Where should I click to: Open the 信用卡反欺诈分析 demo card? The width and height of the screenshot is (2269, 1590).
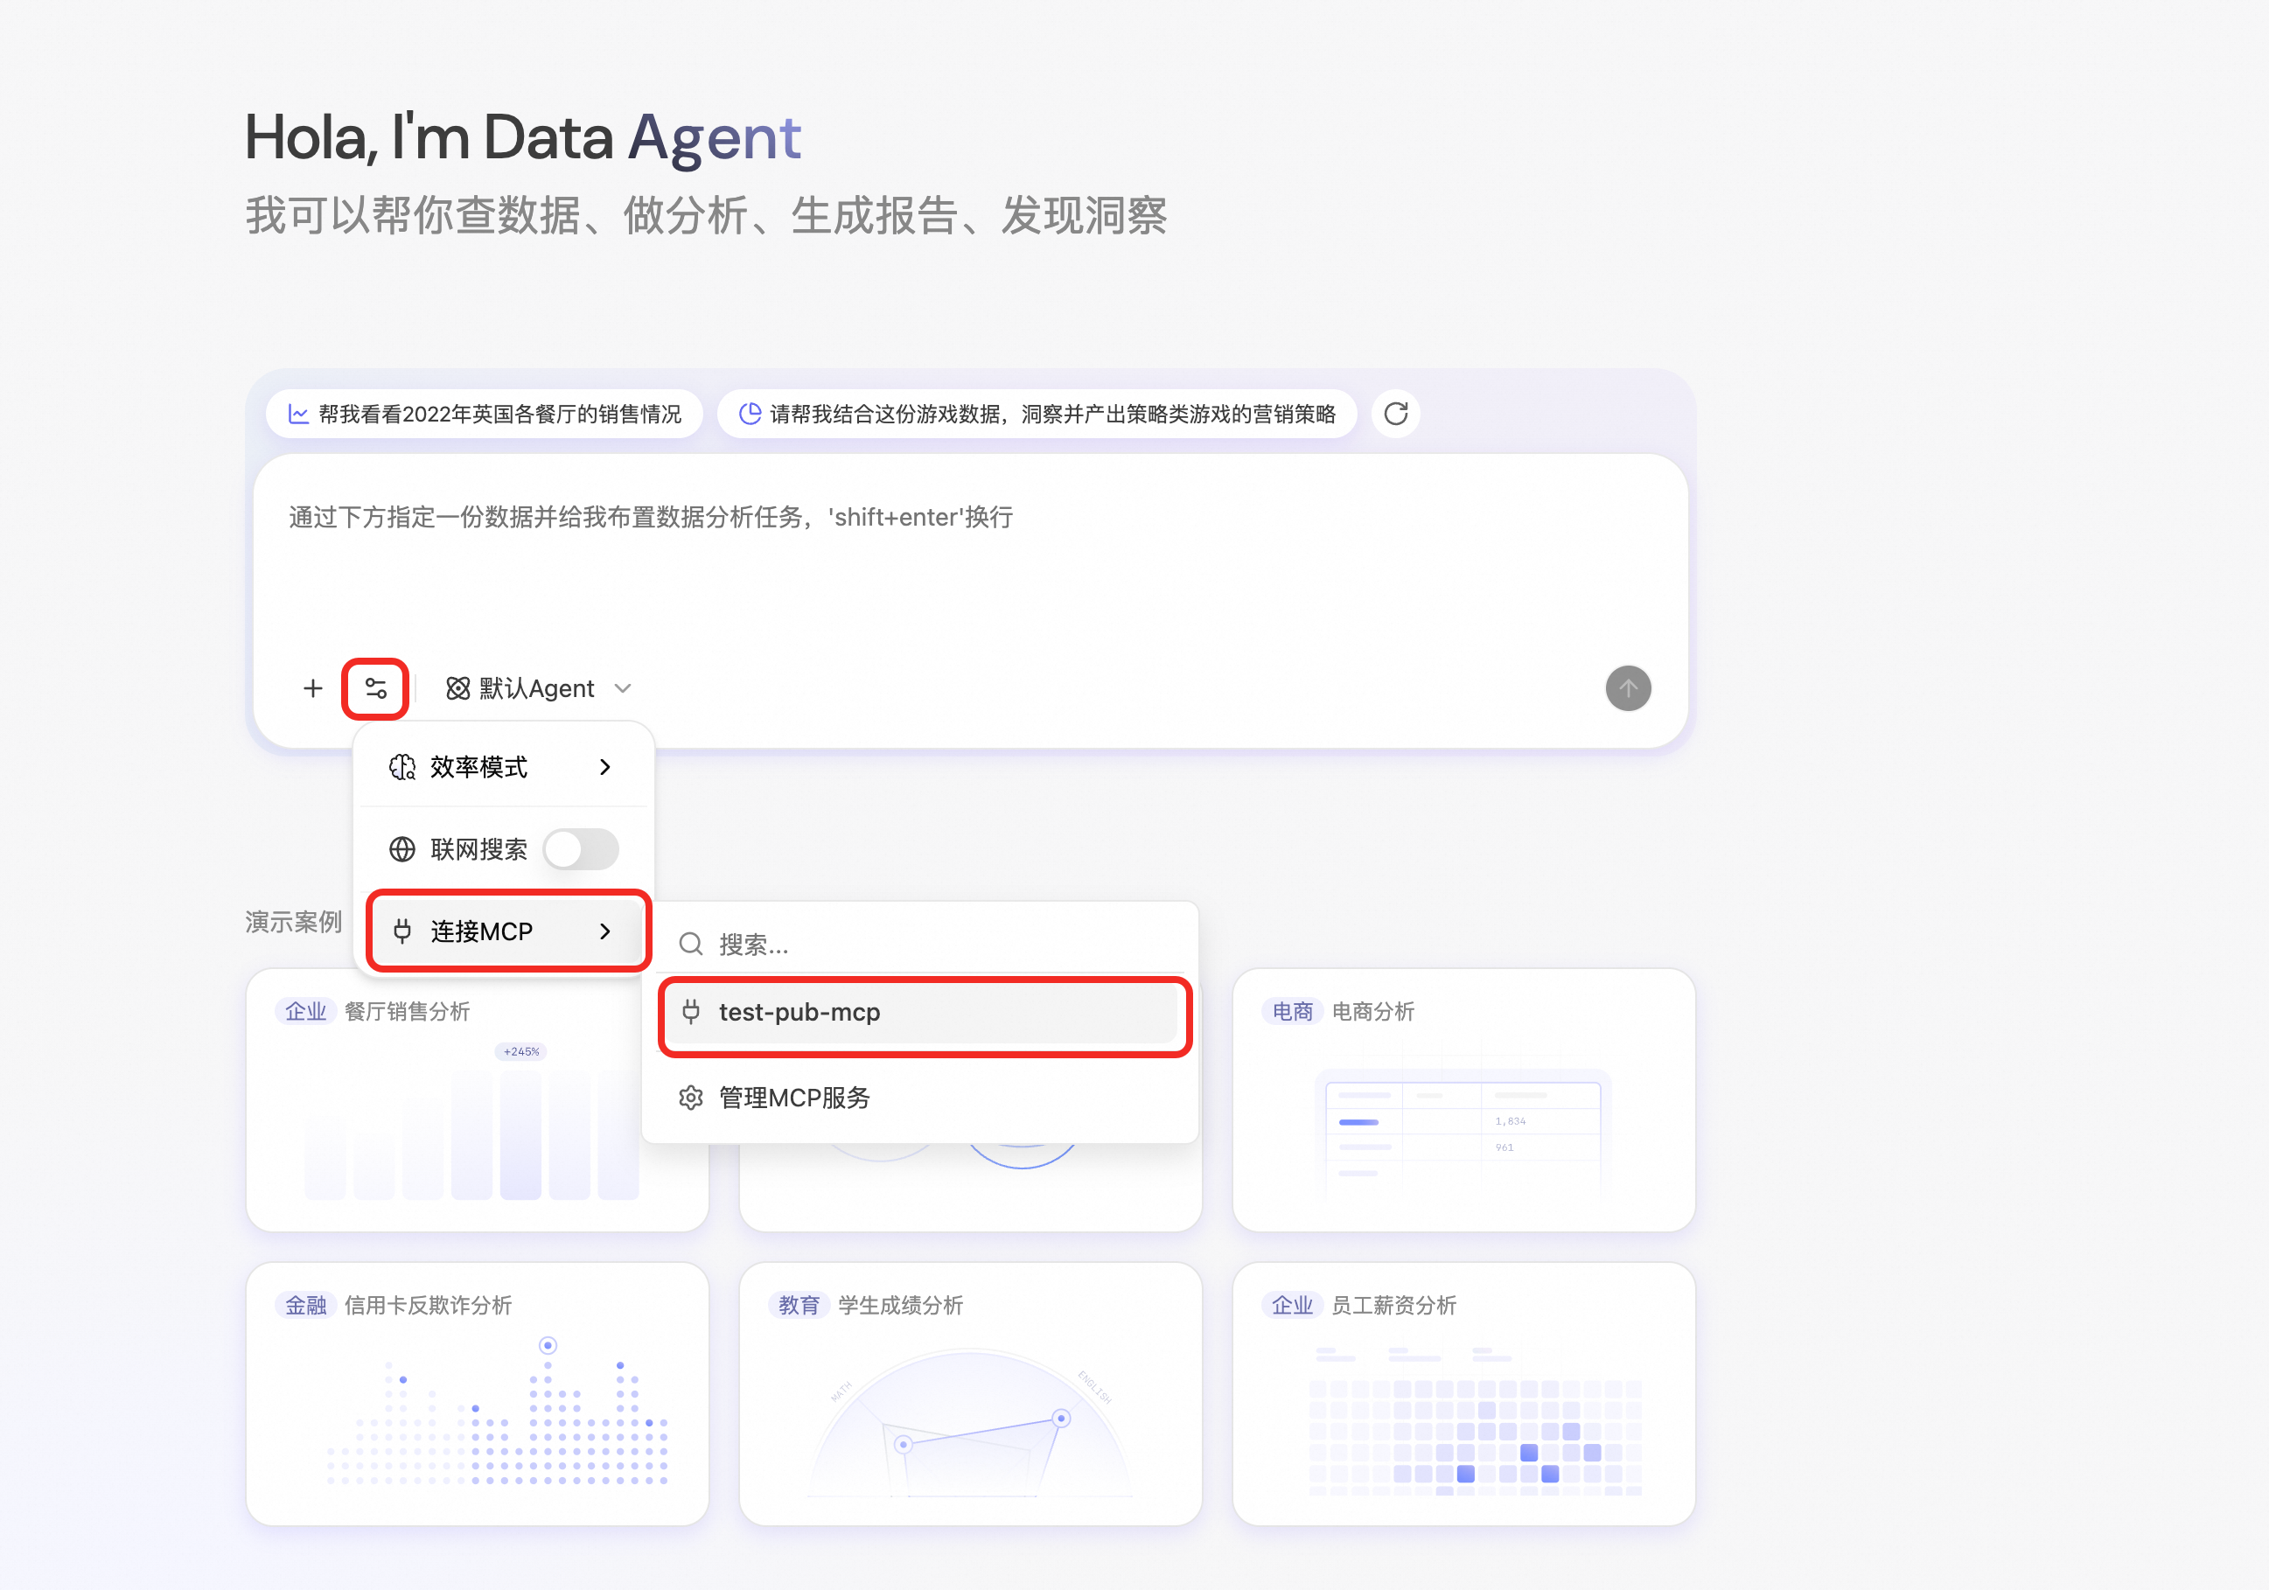coord(477,1392)
